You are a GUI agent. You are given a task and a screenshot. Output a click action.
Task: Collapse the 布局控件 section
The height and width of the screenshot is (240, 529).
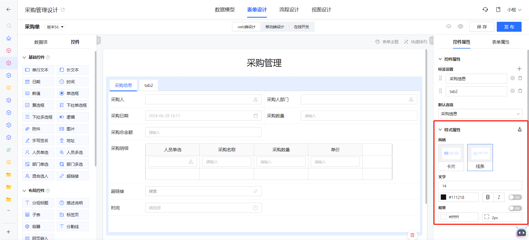(x=24, y=191)
